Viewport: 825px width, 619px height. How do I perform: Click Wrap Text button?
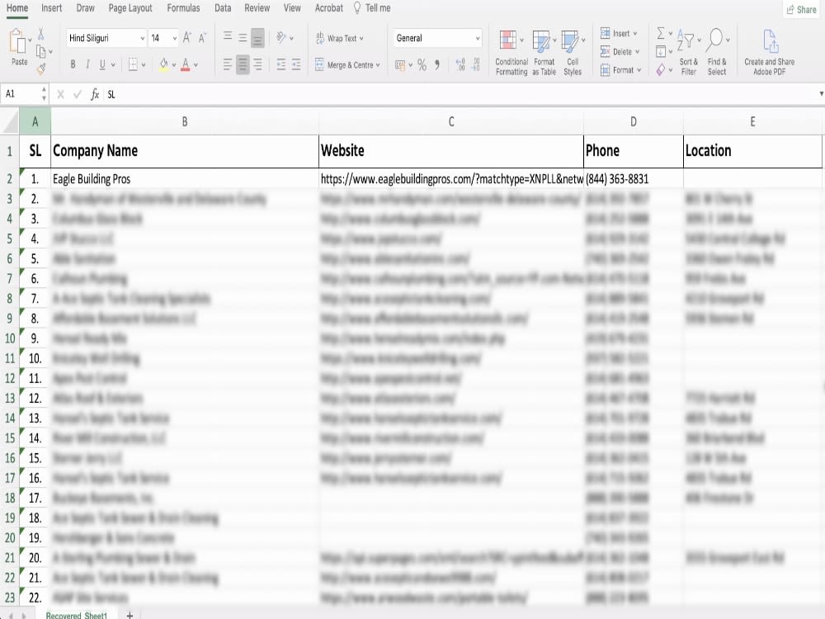(339, 38)
